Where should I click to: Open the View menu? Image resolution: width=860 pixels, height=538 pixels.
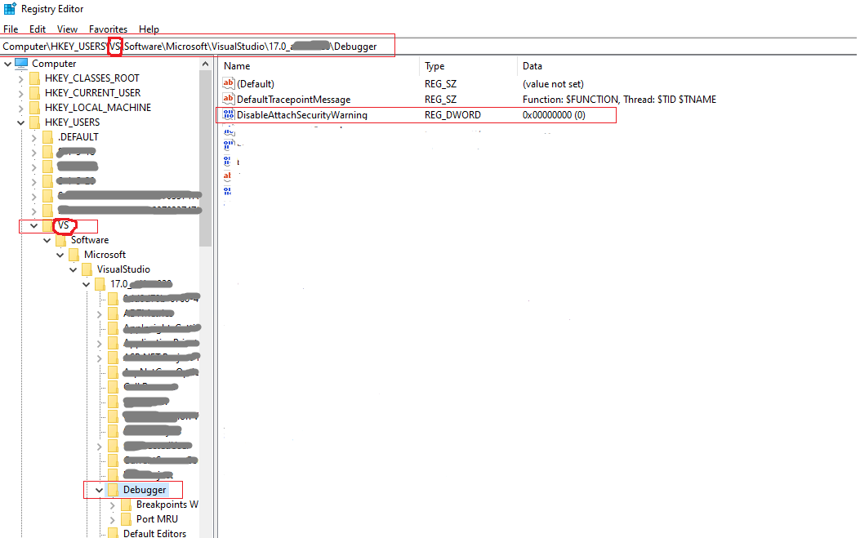click(x=67, y=29)
